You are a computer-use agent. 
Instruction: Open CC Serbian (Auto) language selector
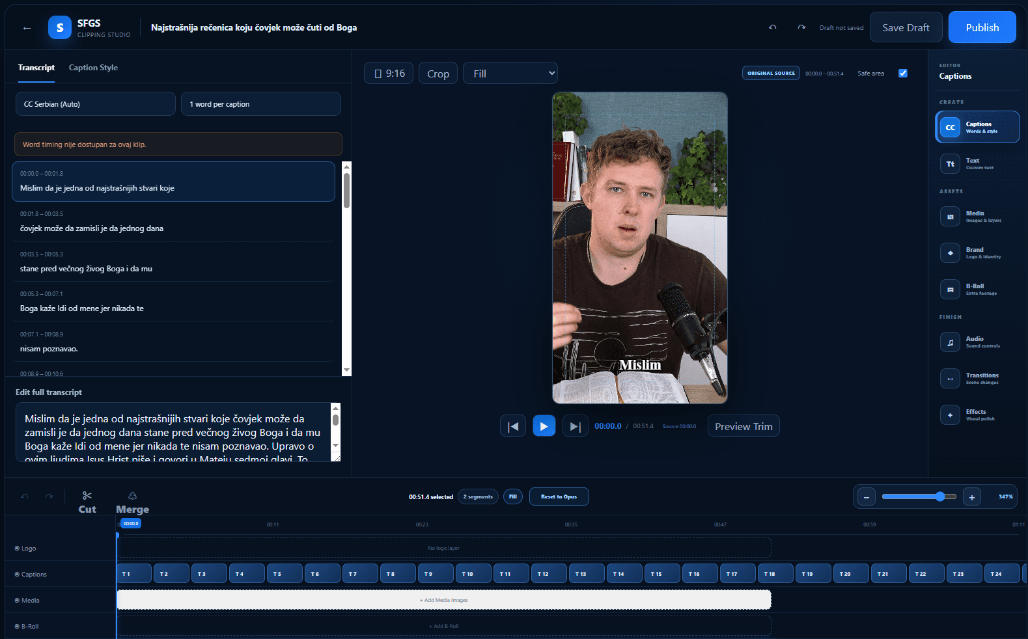[x=96, y=104]
